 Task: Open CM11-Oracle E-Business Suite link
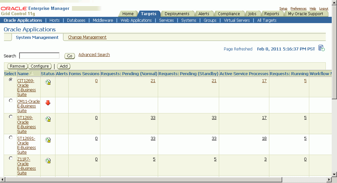(x=28, y=106)
